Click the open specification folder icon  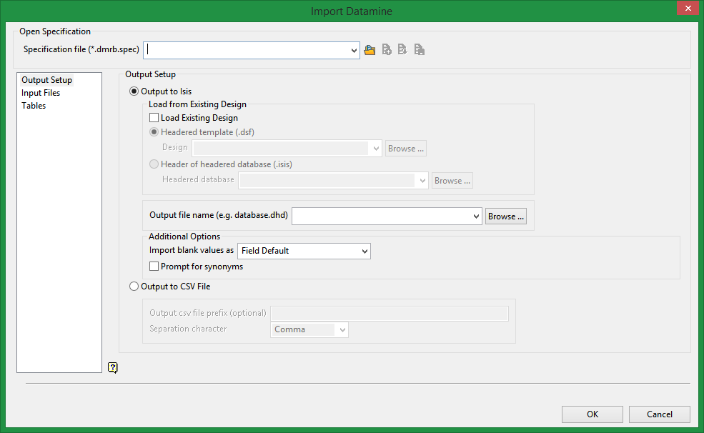point(370,50)
